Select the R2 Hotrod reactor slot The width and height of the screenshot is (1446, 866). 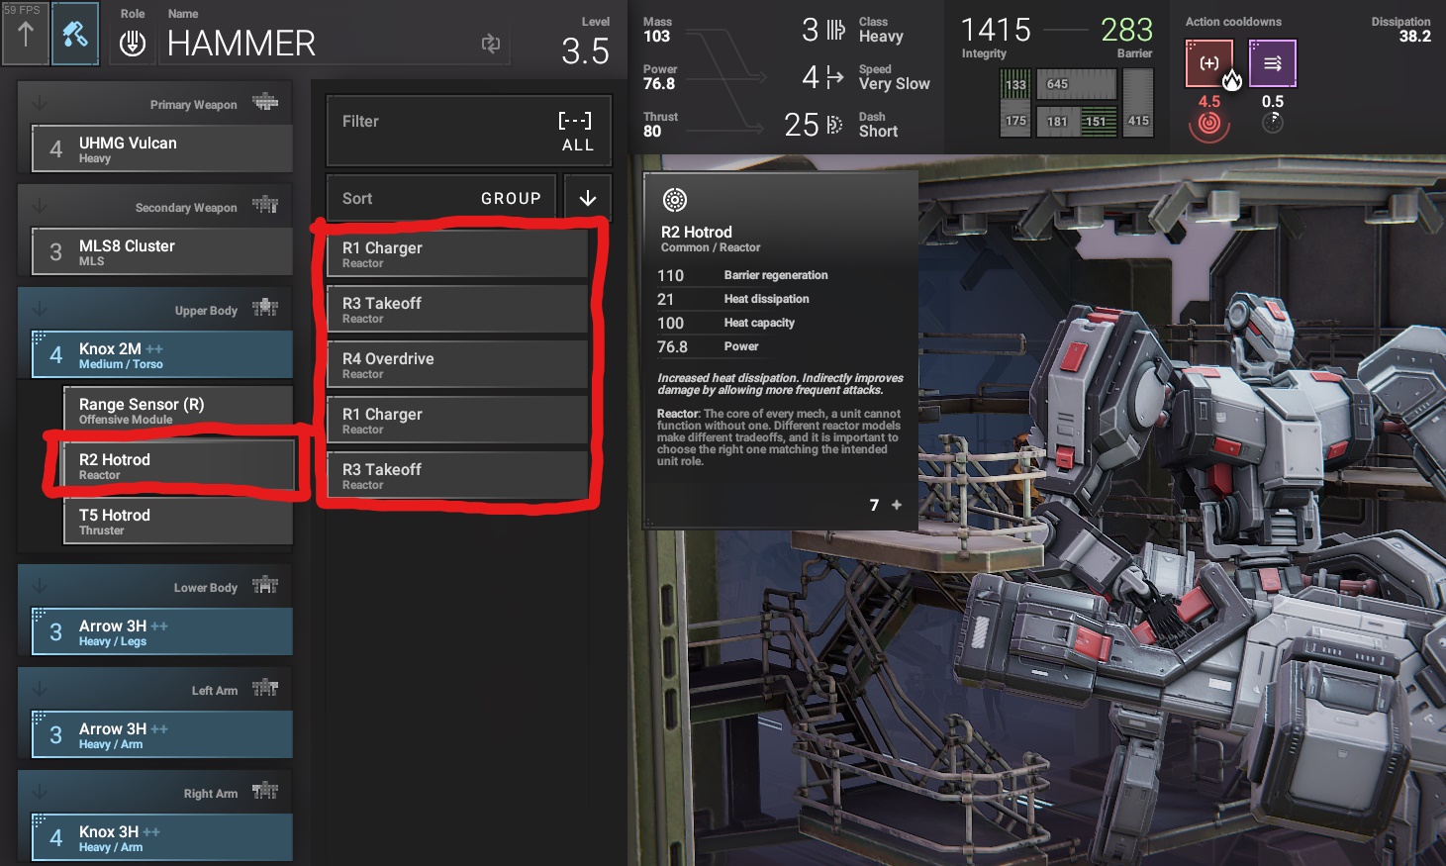178,465
